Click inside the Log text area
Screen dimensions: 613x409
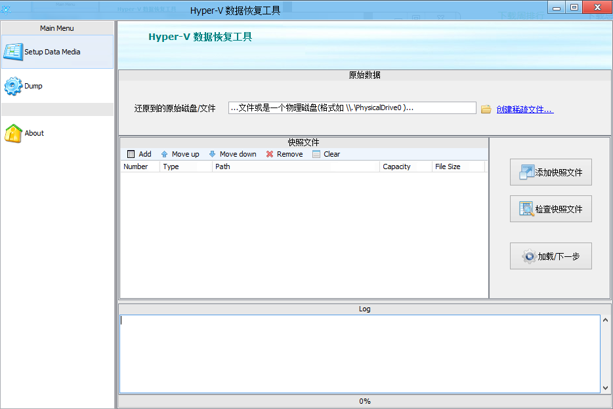360,354
